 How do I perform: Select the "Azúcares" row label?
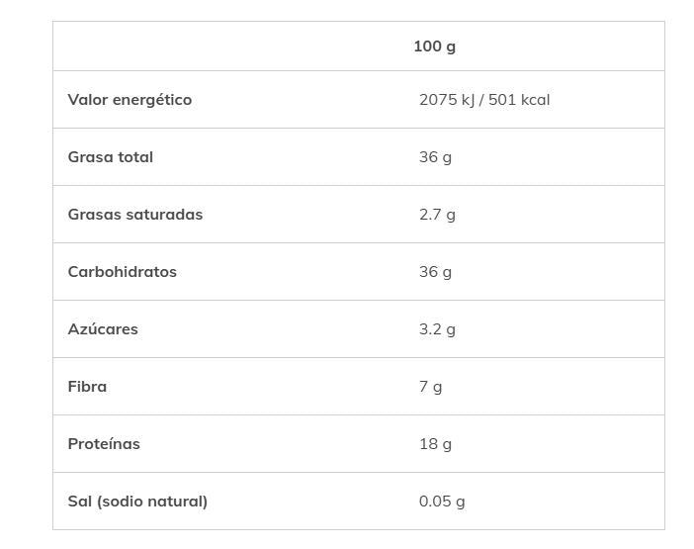coord(103,329)
